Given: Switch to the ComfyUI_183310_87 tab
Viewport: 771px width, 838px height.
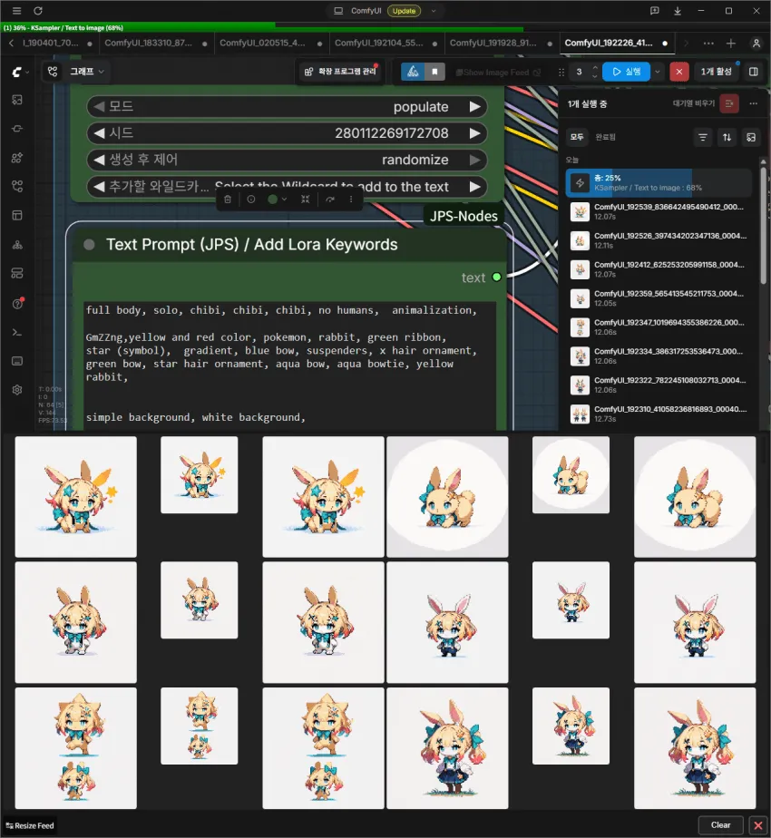Looking at the screenshot, I should (156, 44).
